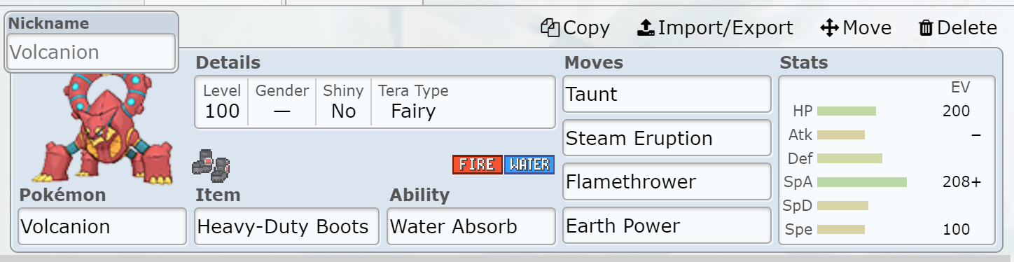Click the Heavy-Duty Boots item icon
Image resolution: width=1014 pixels, height=262 pixels.
click(211, 165)
